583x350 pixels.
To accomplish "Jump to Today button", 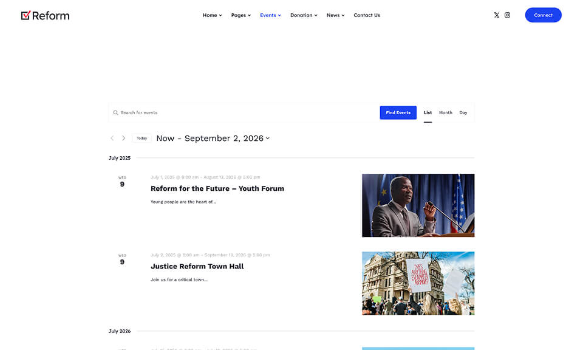I will point(141,139).
